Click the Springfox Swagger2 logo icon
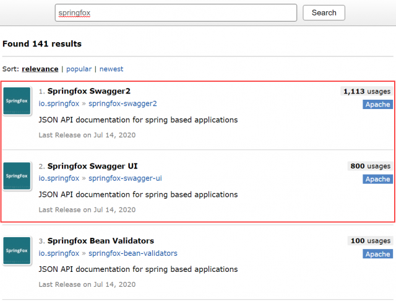Viewport: 396px width, 301px height. tap(17, 101)
